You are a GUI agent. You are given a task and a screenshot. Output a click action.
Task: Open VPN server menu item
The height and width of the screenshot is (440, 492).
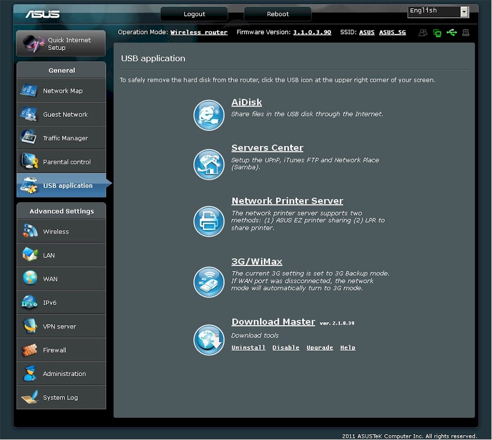point(61,326)
